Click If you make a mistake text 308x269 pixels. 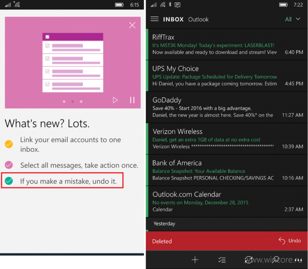click(x=68, y=181)
